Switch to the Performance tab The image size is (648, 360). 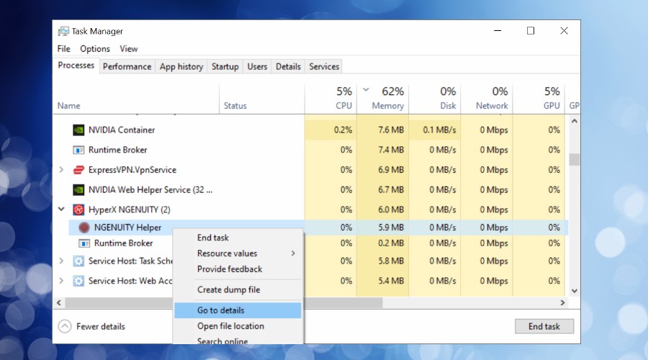tap(127, 66)
